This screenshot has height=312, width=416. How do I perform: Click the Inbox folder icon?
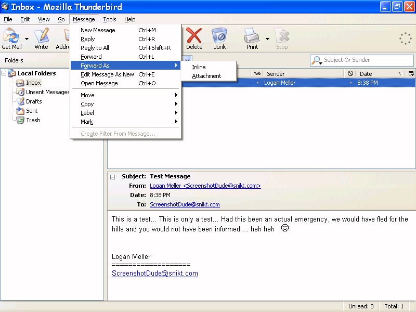[x=20, y=83]
